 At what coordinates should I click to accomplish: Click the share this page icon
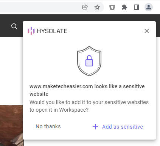pos(85,7)
